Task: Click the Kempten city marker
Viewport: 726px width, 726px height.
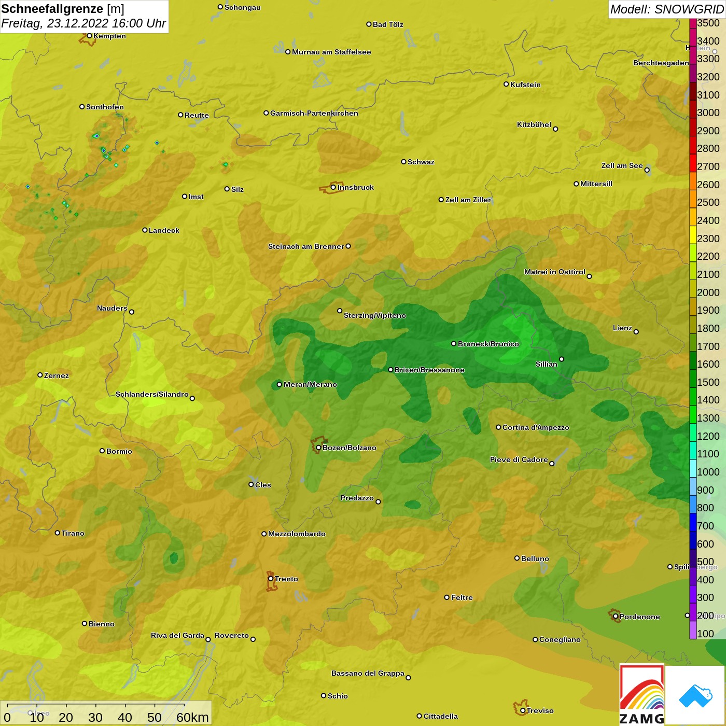Action: tap(89, 36)
